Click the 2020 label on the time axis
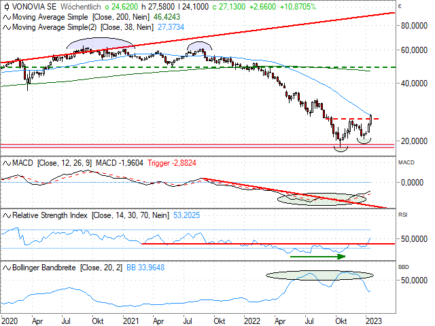Viewport: 435px width, 326px height. coord(9,321)
